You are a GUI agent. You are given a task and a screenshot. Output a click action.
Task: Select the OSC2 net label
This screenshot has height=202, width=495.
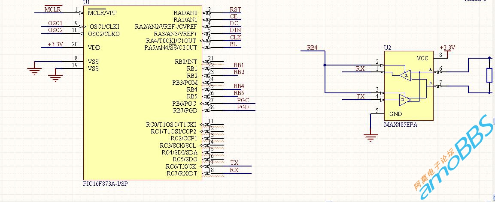coord(55,30)
